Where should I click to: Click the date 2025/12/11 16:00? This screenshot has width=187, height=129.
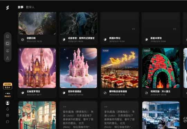coord(75,42)
